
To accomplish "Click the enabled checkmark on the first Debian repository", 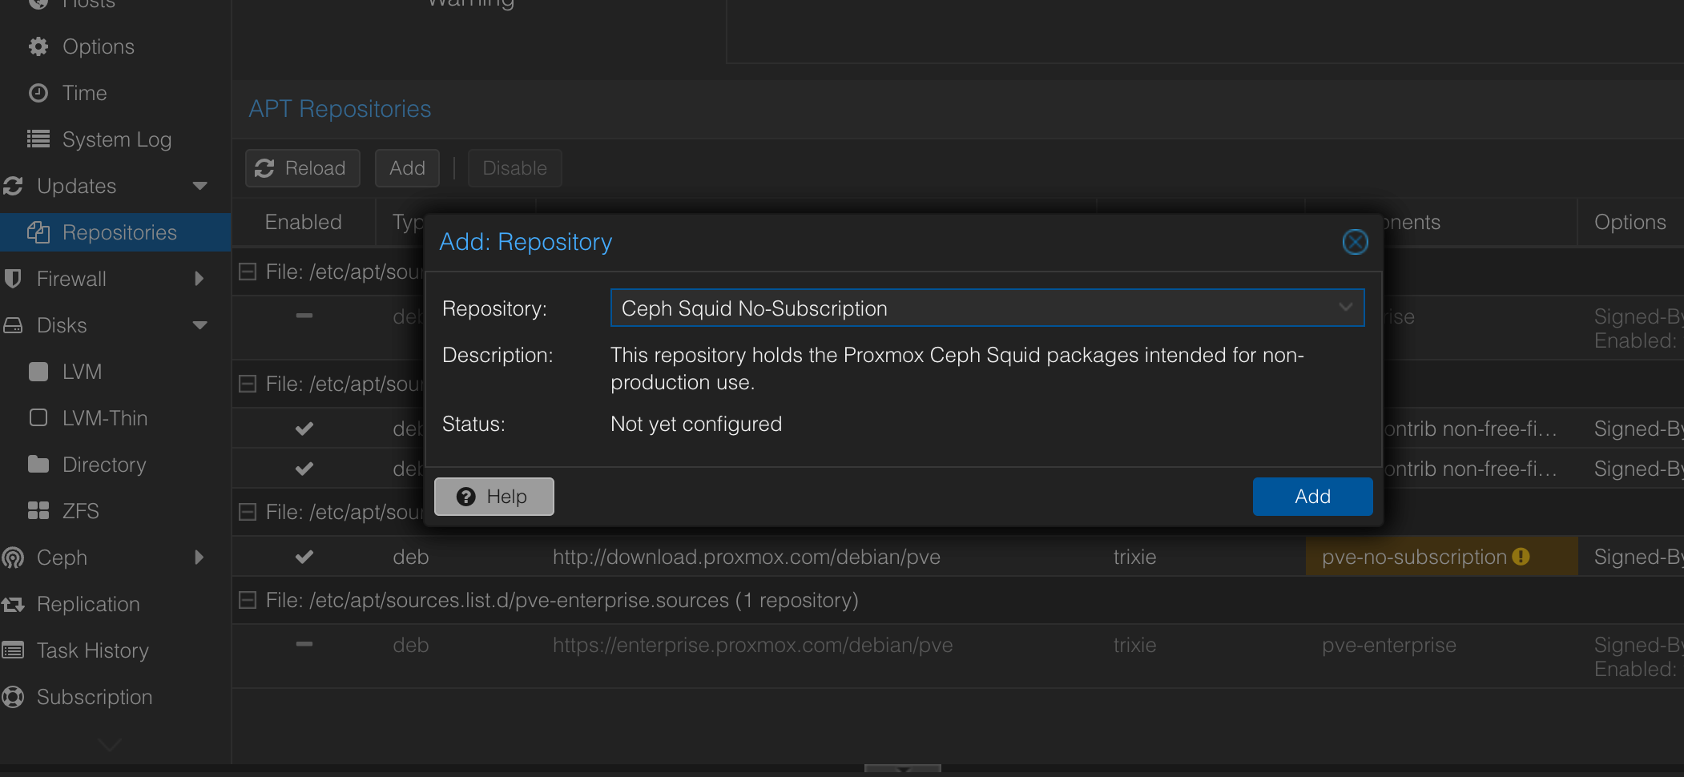I will pos(304,428).
